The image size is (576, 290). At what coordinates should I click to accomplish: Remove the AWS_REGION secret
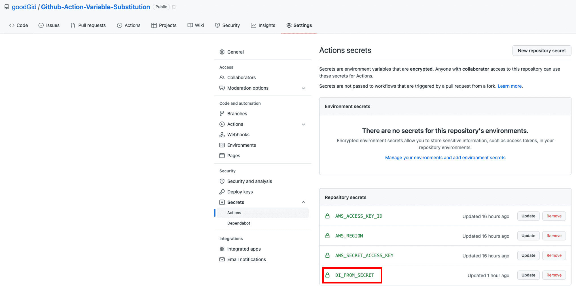(554, 236)
